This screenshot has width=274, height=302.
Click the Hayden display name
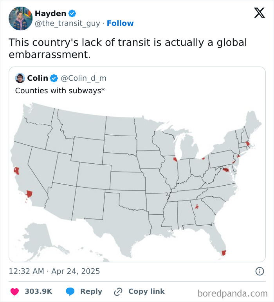pyautogui.click(x=50, y=13)
